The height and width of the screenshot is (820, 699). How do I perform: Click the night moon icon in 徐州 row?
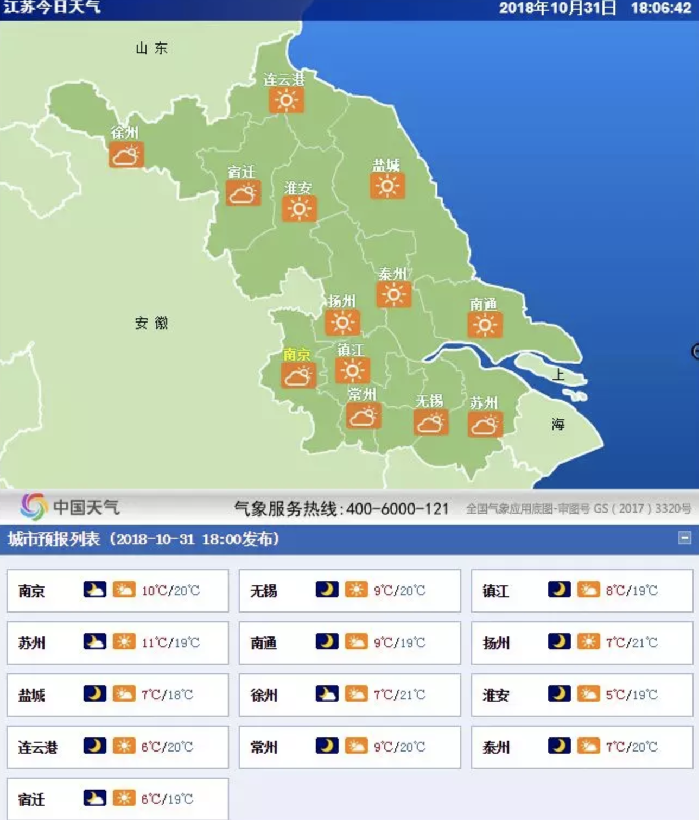327,694
